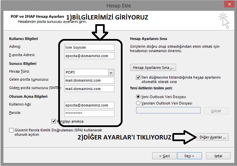Click Hesap Ayarlarını Sına button

click(x=153, y=68)
